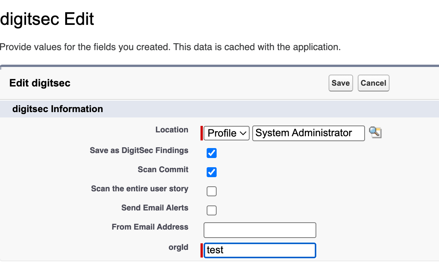
Task: Focus the System Administrator location field
Action: click(309, 133)
